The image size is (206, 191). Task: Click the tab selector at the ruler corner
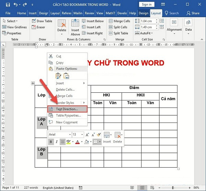coord(3,45)
